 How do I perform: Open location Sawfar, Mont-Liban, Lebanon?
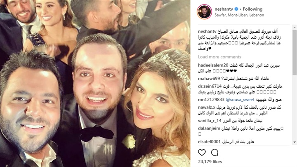coord(239,15)
